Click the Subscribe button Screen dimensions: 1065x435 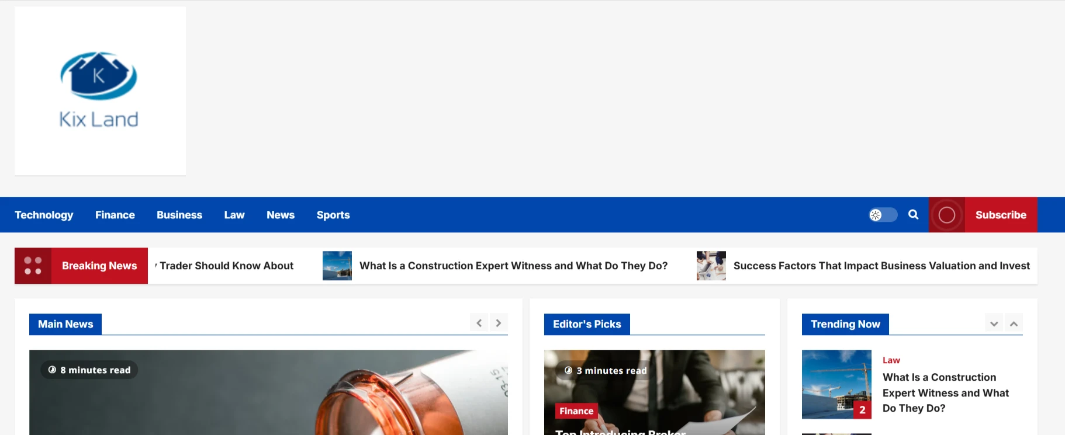(x=1001, y=215)
